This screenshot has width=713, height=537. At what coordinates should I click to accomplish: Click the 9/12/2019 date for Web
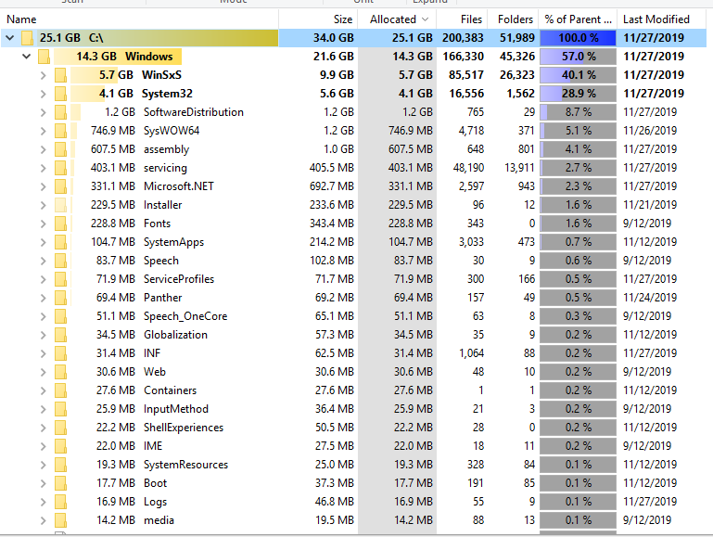coord(647,372)
